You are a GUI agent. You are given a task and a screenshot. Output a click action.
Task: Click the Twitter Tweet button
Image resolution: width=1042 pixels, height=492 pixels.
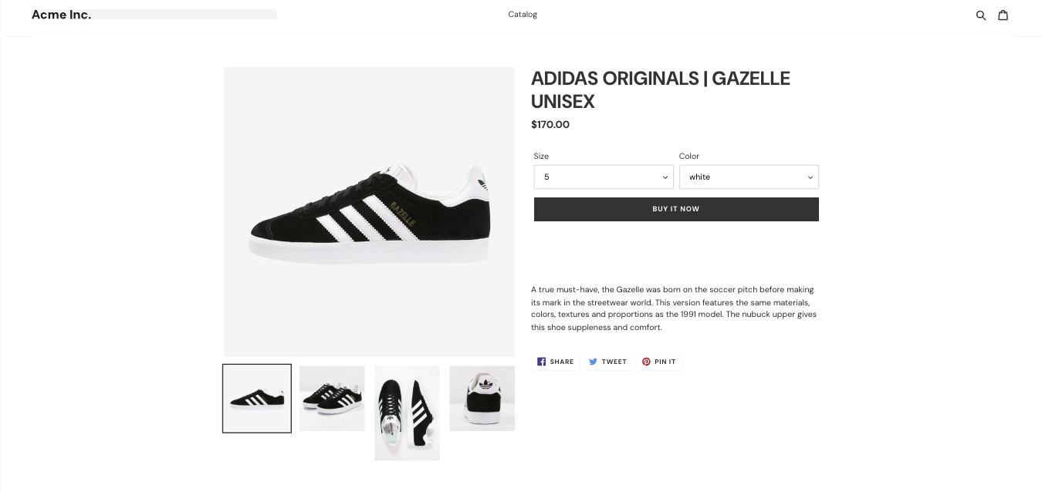(607, 362)
